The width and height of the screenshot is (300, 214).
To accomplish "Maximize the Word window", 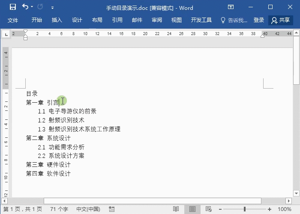I will coord(270,7).
